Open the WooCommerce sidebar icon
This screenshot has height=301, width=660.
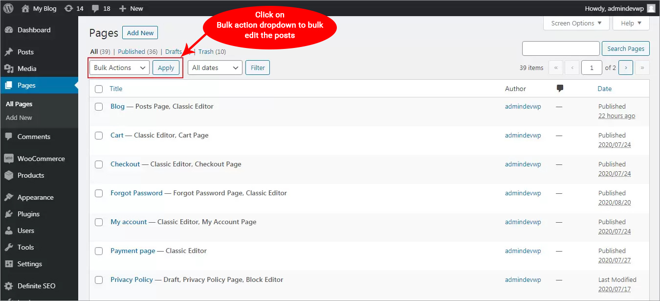[8, 159]
